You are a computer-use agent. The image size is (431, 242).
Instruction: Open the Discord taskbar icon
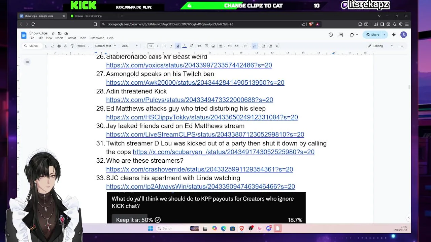pyautogui.click(x=269, y=229)
